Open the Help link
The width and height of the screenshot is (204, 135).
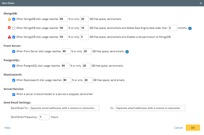[x=7, y=128]
